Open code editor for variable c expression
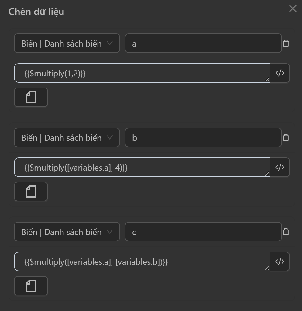This screenshot has height=311, width=302. pos(280,261)
